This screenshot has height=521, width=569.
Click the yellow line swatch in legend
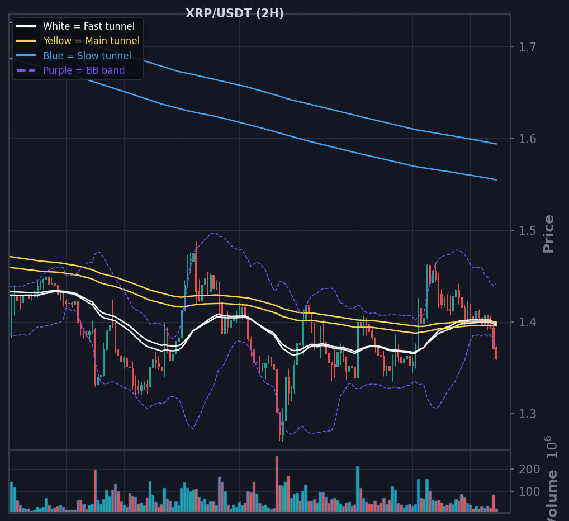(26, 41)
